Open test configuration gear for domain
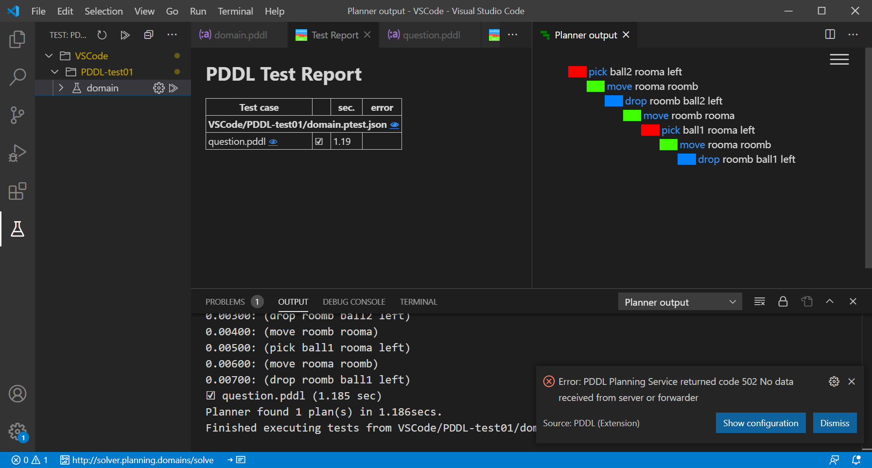872x468 pixels. pos(159,88)
